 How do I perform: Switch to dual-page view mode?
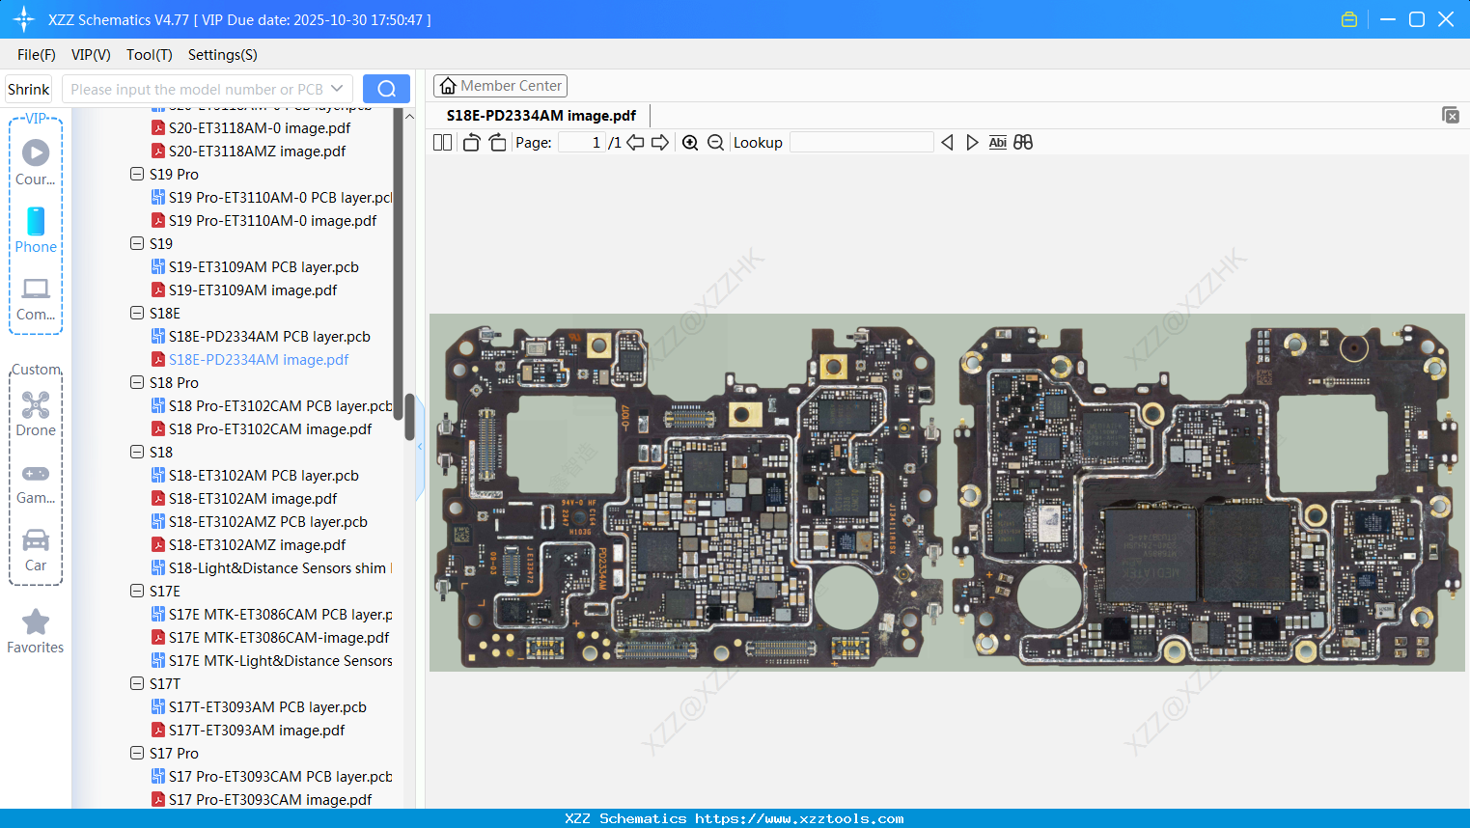coord(442,142)
